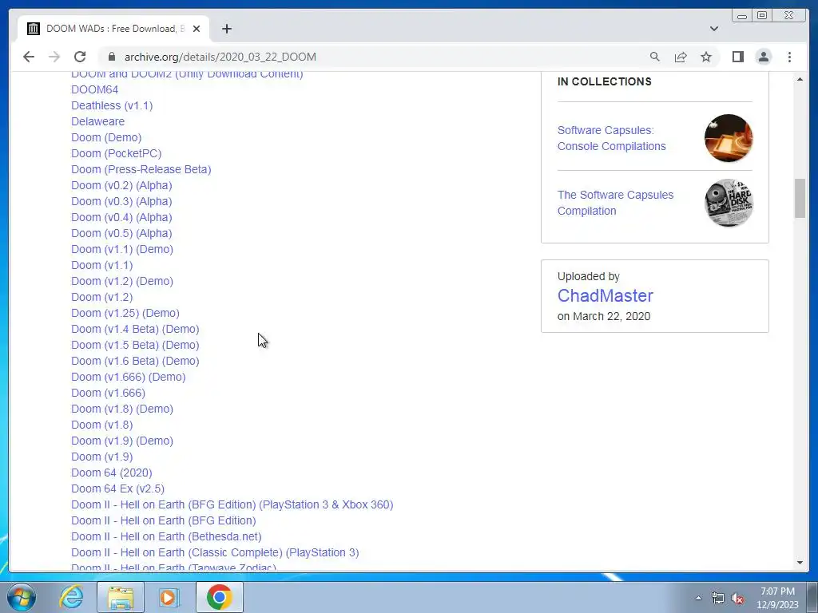
Task: Open Doom II Classic Complete PlayStation 3 link
Action: (x=215, y=553)
